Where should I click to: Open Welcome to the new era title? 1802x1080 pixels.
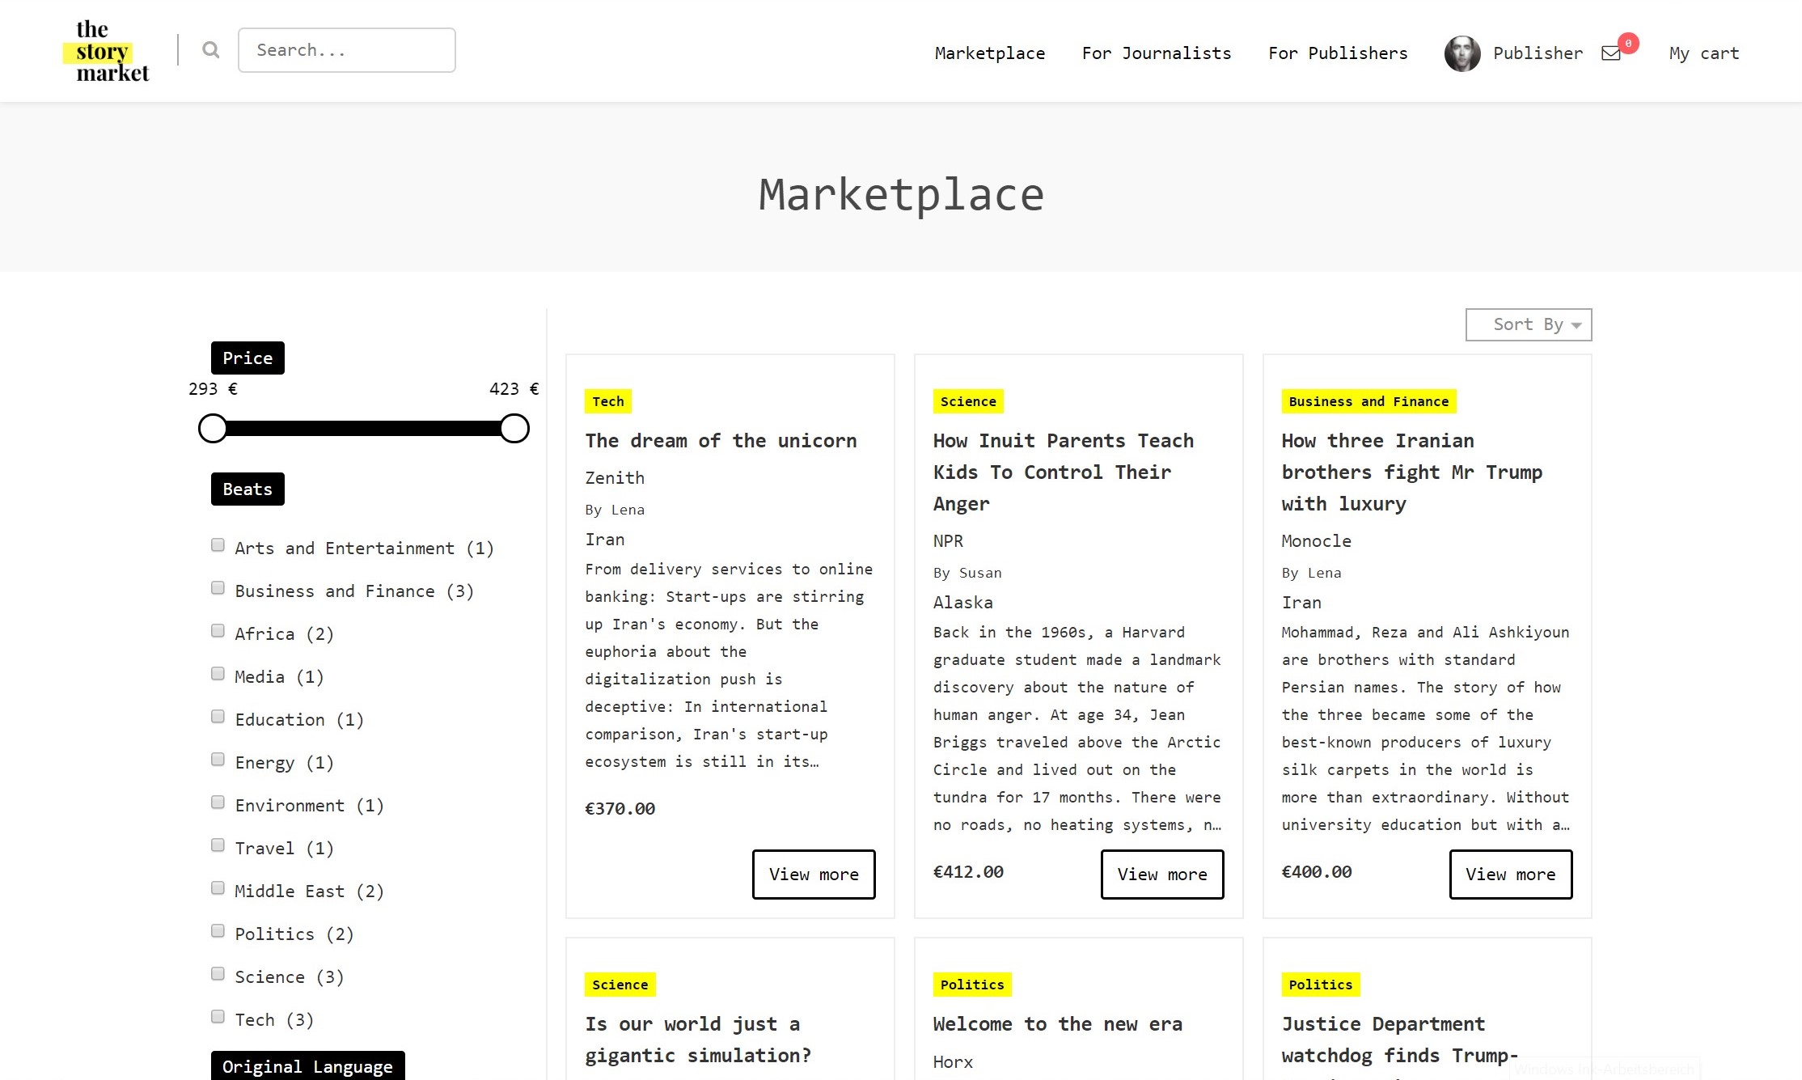(x=1058, y=1024)
